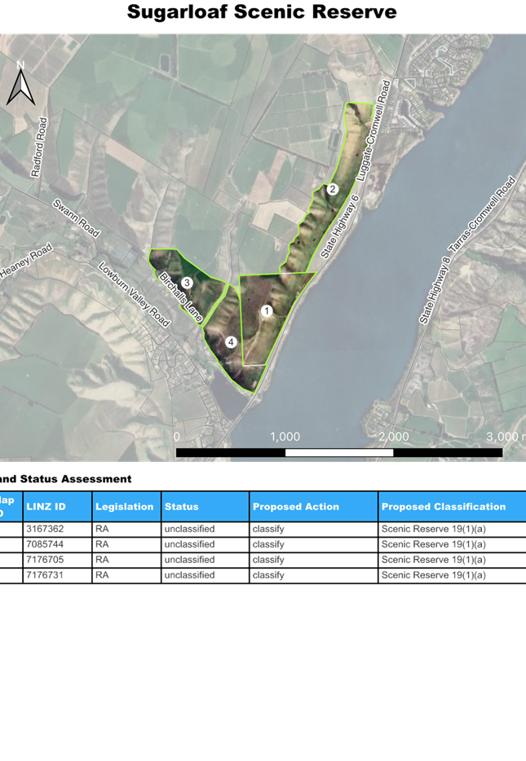
Task: Select LINZ ID cell 7176705
Action: pos(46,560)
